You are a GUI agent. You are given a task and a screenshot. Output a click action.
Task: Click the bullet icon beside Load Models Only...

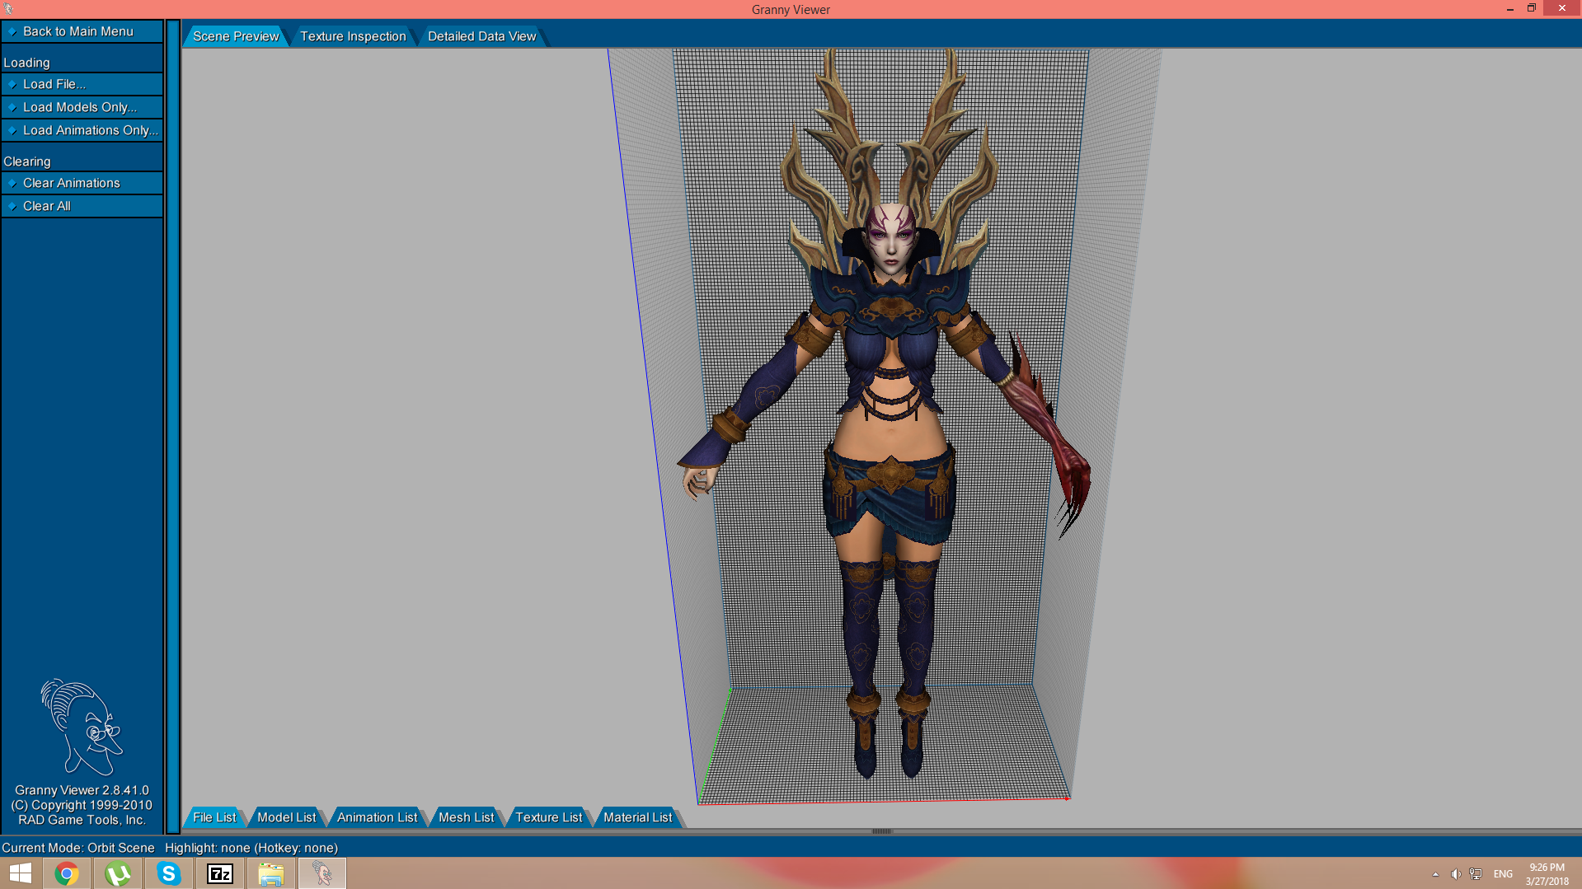click(x=12, y=107)
